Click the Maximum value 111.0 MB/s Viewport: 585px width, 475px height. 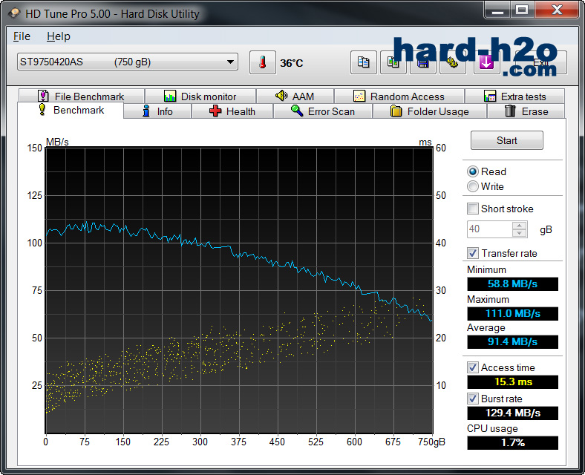(513, 313)
